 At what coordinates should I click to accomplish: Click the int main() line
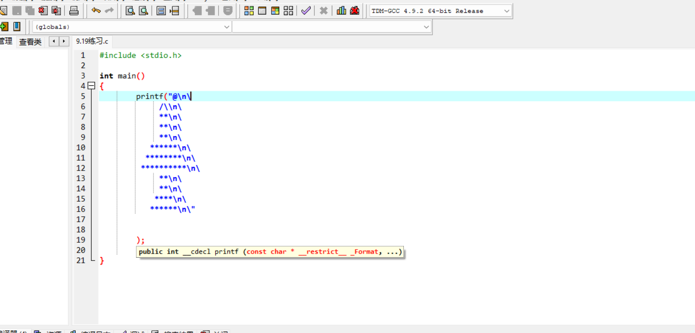coord(122,76)
